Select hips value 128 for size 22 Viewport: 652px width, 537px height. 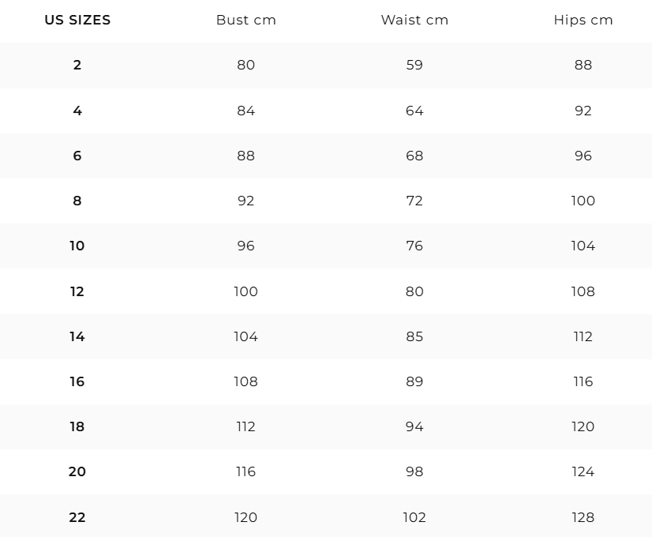583,517
